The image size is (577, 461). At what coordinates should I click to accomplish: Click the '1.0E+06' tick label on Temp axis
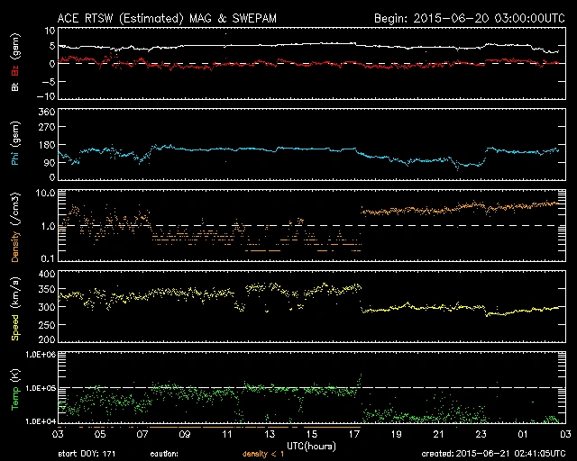[41, 355]
